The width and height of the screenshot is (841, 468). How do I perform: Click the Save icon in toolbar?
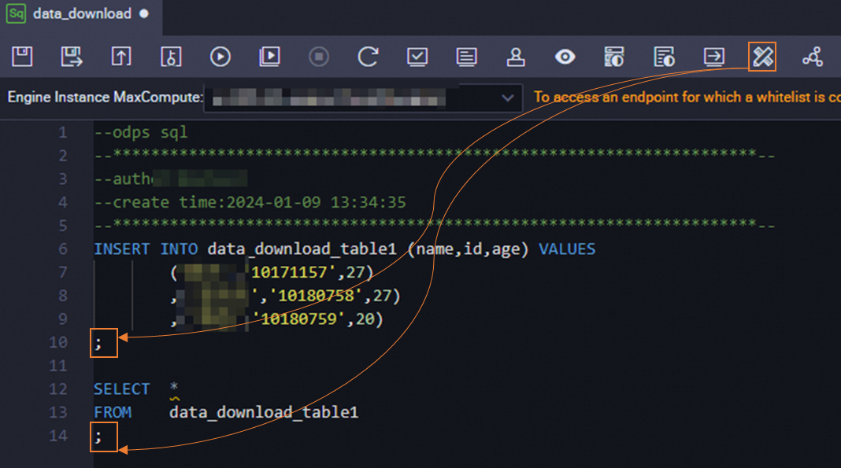point(22,56)
